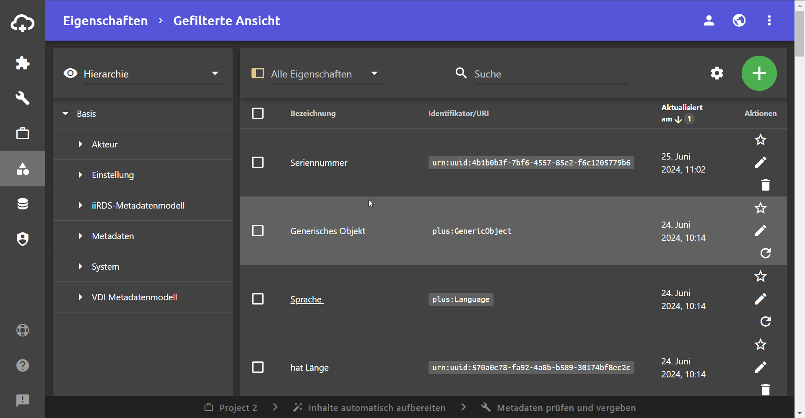Expand the System tree node
Image resolution: width=805 pixels, height=418 pixels.
click(x=80, y=266)
